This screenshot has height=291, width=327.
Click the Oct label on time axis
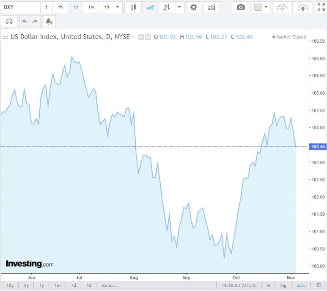click(236, 277)
